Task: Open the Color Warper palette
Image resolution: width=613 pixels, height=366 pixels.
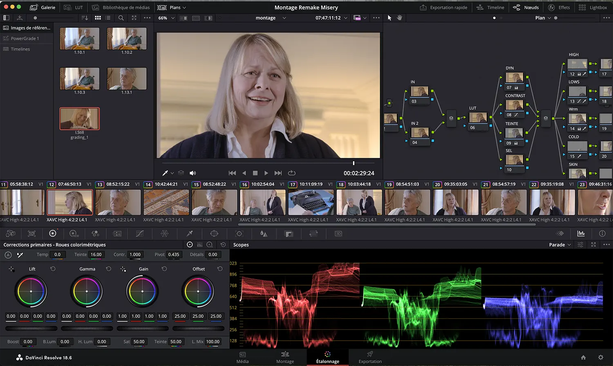Action: pyautogui.click(x=165, y=233)
